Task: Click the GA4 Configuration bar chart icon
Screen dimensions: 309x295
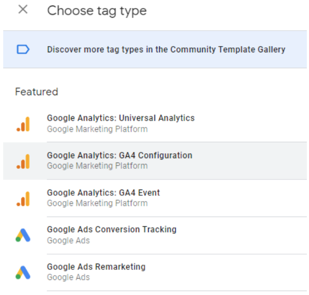Action: [23, 161]
